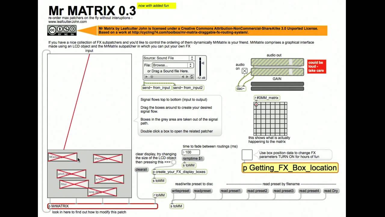385x217 pixels.
Task: Toggle the box position data FX parameters switch
Action: tap(247, 155)
